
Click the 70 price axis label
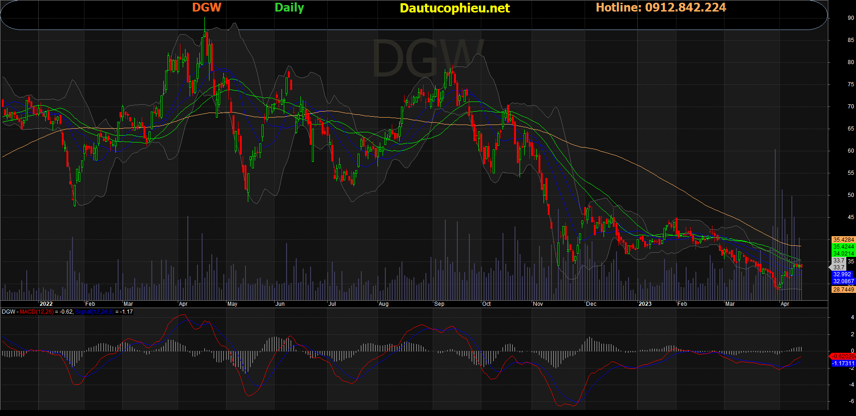(850, 107)
